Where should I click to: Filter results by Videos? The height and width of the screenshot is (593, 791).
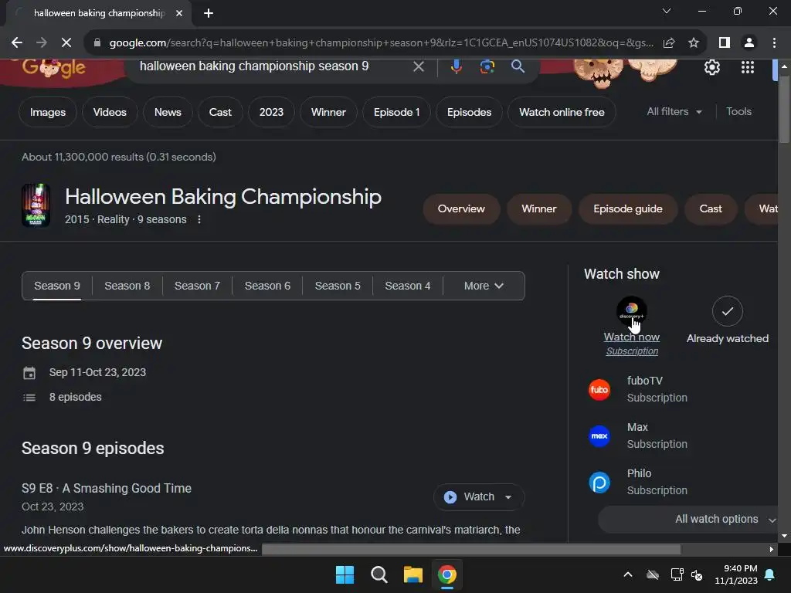[110, 112]
